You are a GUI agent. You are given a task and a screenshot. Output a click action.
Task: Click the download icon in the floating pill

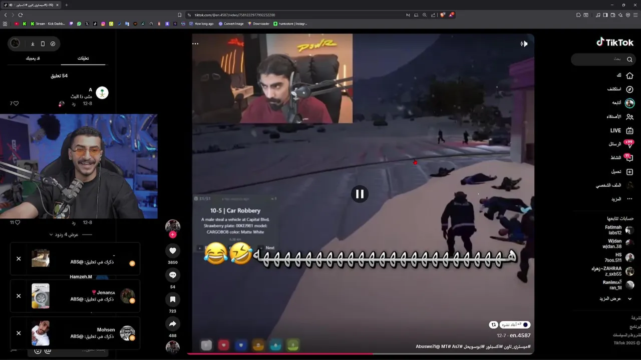coord(33,44)
